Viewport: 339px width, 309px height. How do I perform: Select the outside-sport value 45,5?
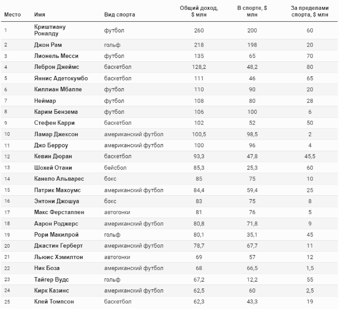310,156
